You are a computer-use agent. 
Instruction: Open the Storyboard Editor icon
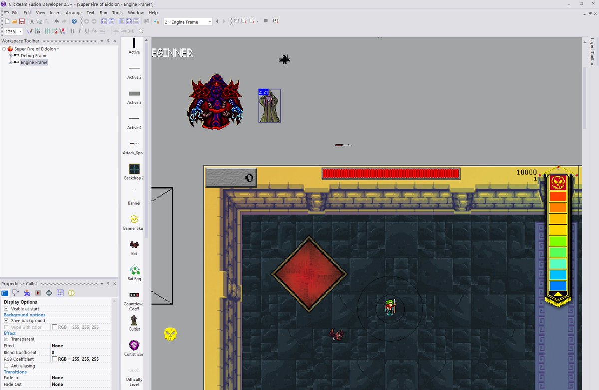click(x=104, y=21)
